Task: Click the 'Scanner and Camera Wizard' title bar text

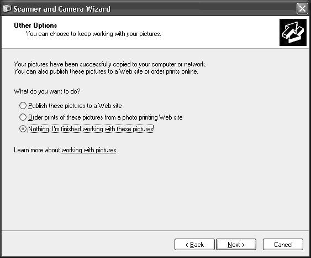Action: 62,9
